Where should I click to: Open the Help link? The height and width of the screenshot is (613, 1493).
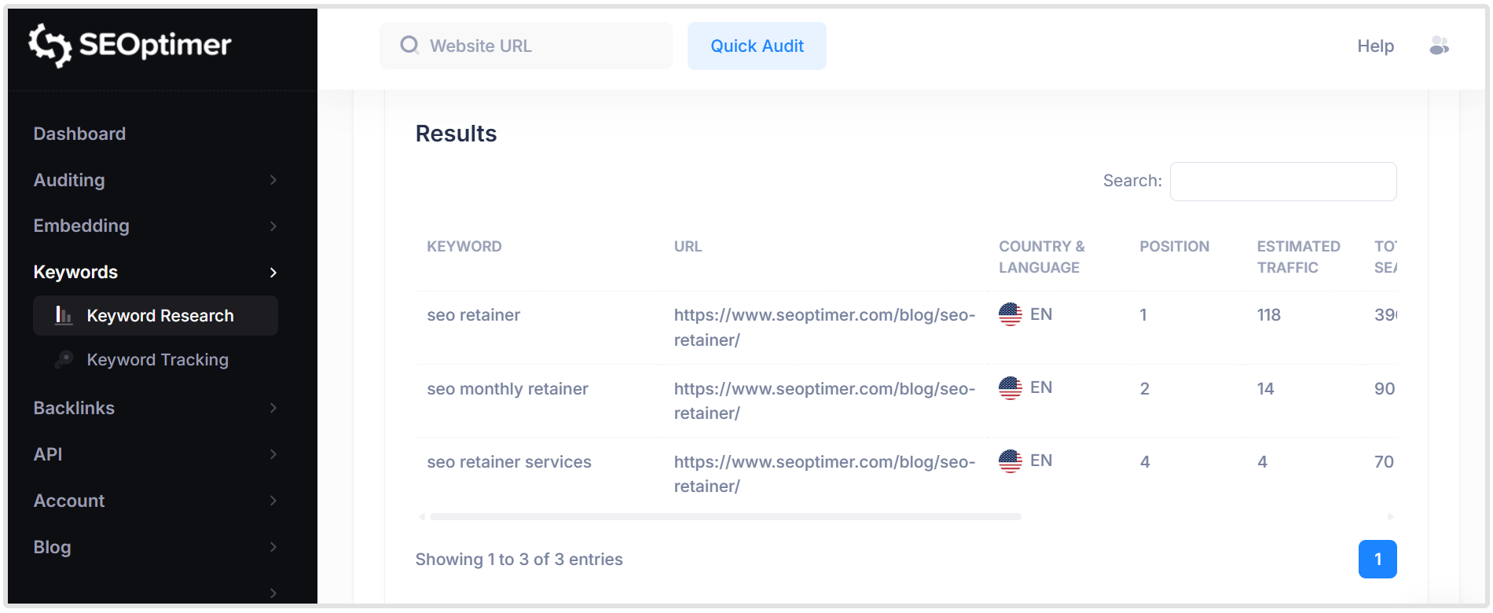[1374, 46]
